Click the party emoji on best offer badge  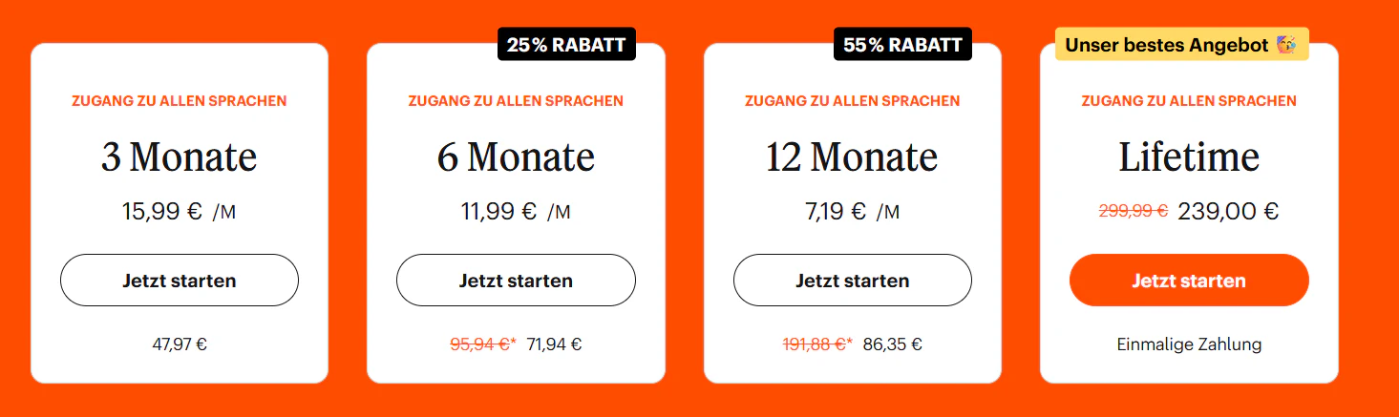tap(1286, 45)
